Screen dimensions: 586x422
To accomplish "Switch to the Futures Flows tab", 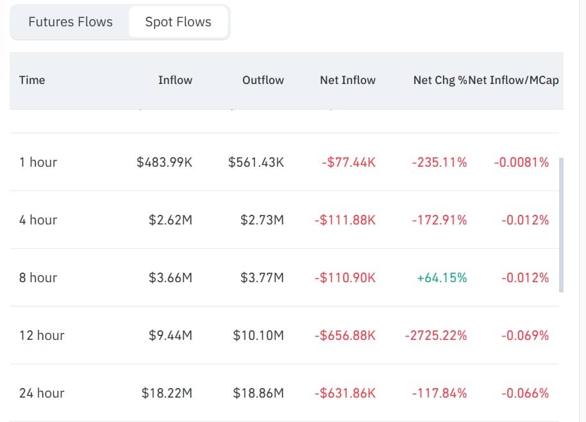I will tap(71, 22).
